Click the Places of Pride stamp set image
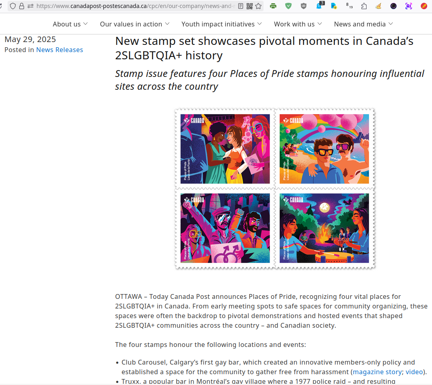This screenshot has width=432, height=385. click(275, 189)
